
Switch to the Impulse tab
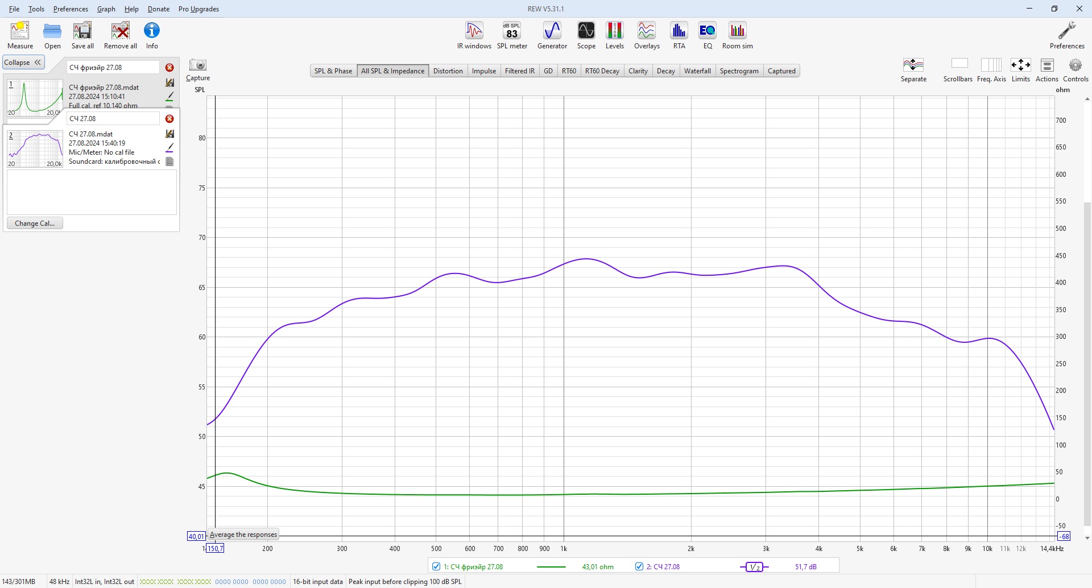[x=484, y=71]
